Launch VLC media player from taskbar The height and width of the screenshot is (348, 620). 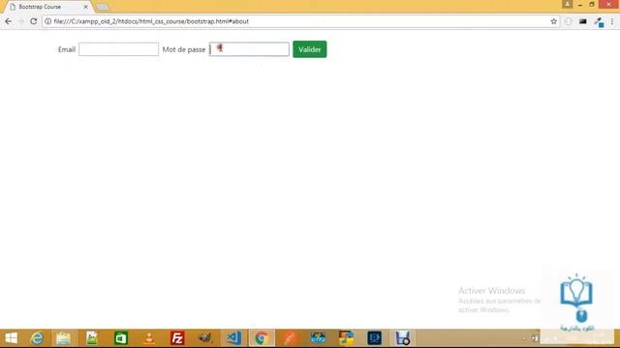tap(149, 338)
